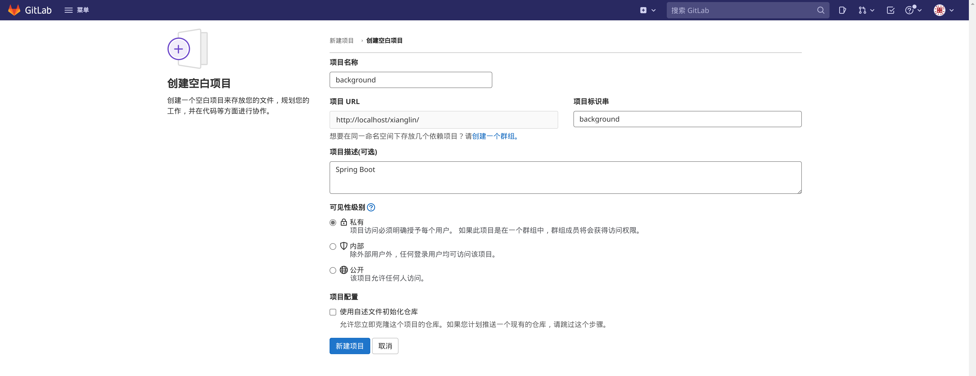Click the 可见性级别 heading text

point(347,207)
